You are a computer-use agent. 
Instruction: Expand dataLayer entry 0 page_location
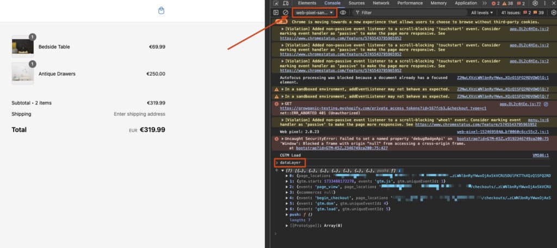click(287, 176)
